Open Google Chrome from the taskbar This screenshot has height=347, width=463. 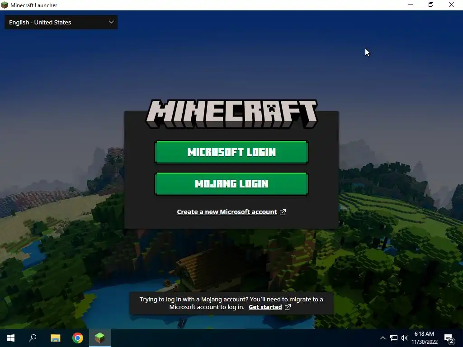point(78,338)
